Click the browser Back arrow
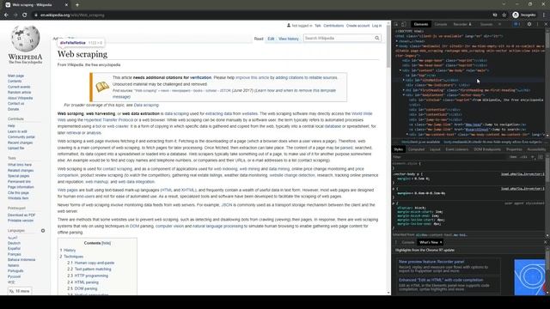 [x=6, y=15]
